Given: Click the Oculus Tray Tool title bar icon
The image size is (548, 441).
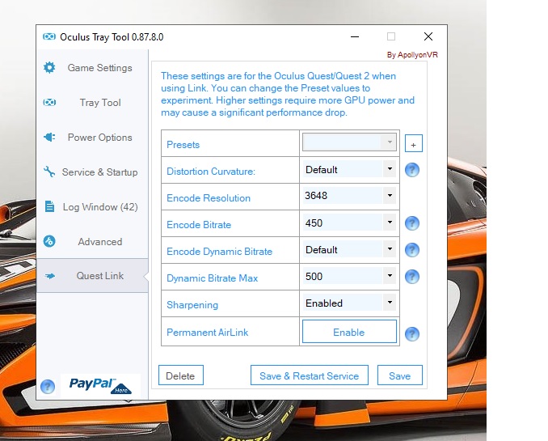Looking at the screenshot, I should click(x=49, y=36).
